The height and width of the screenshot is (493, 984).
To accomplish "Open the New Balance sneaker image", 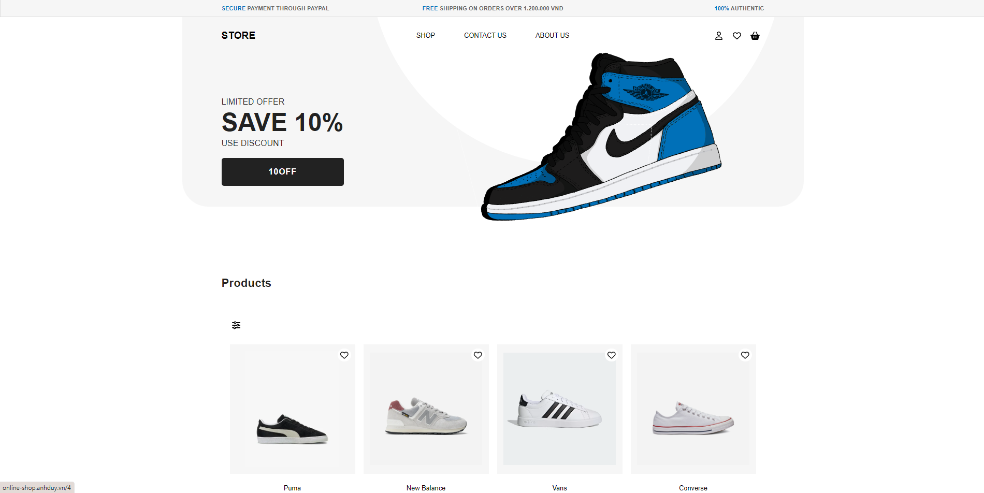I will [x=426, y=409].
